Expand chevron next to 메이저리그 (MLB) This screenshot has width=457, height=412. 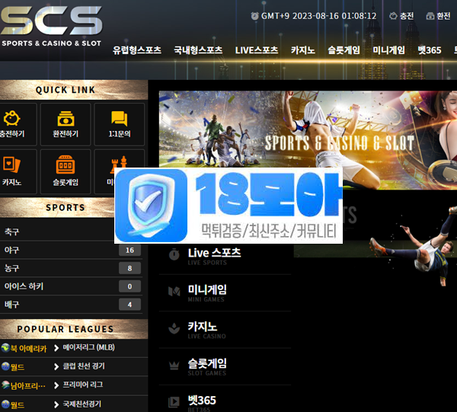click(x=56, y=348)
